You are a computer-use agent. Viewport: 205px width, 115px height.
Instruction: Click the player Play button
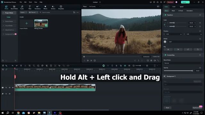(x=91, y=60)
